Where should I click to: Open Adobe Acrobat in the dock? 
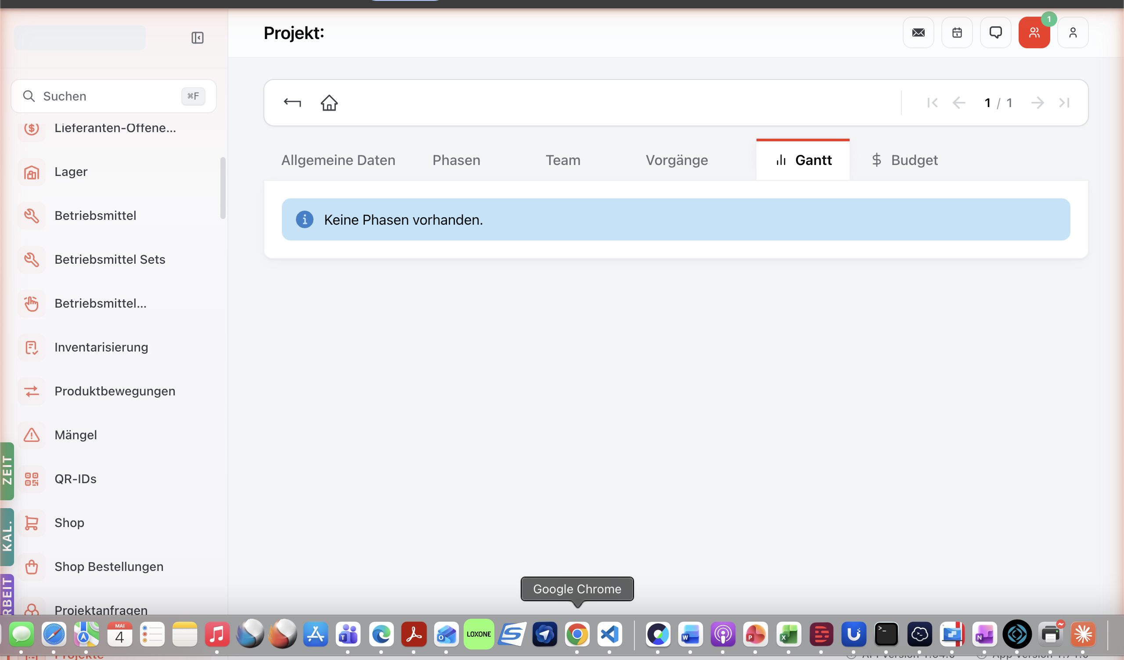[414, 635]
